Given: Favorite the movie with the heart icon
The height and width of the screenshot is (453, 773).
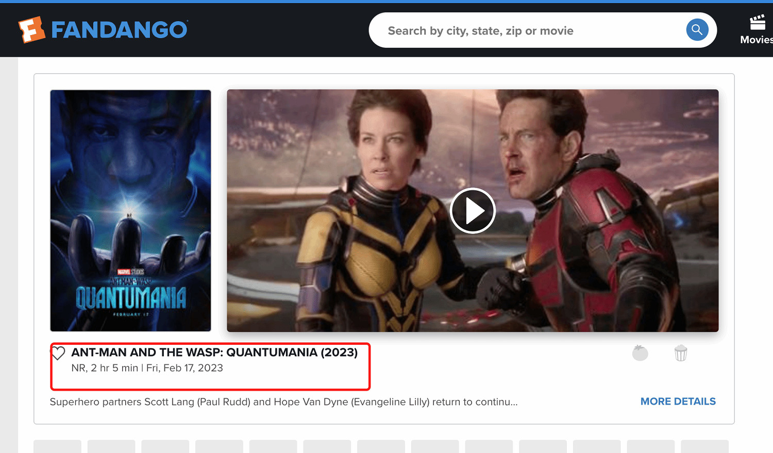Looking at the screenshot, I should coord(58,353).
